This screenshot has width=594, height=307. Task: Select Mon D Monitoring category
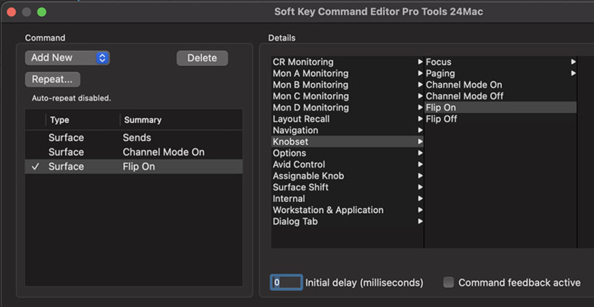pyautogui.click(x=310, y=107)
